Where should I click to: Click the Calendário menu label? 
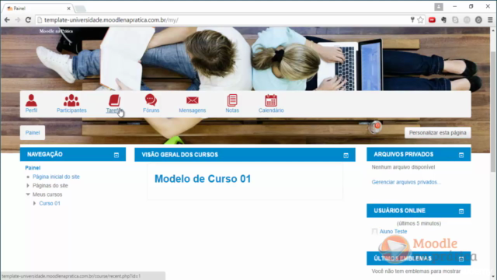(271, 110)
